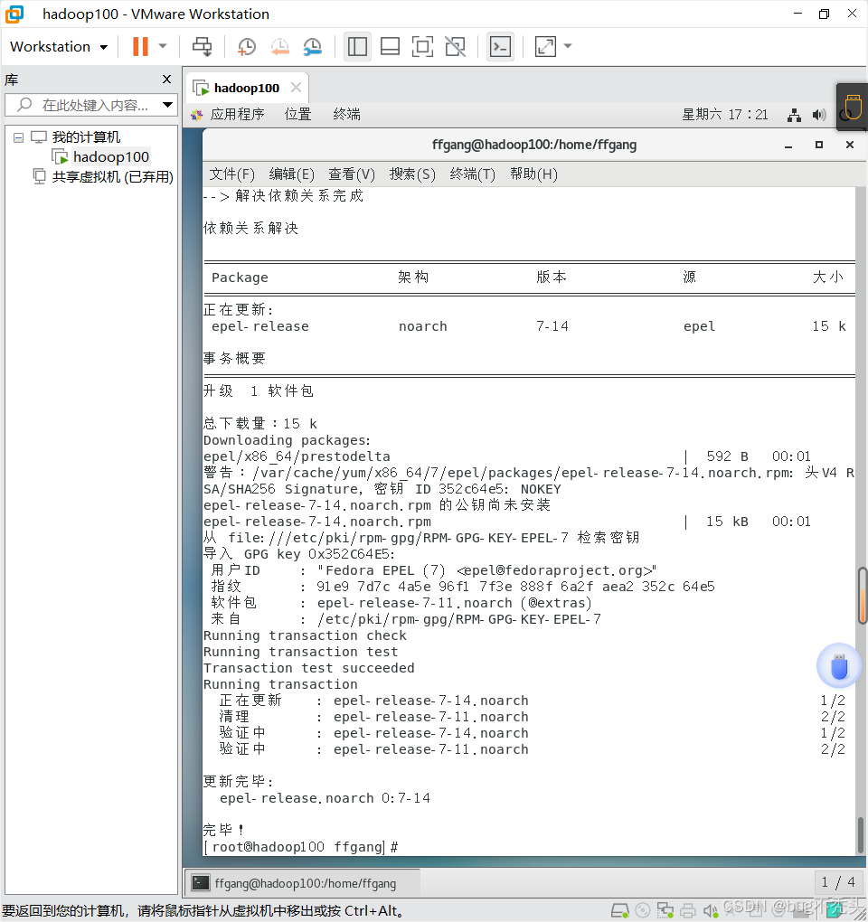Click the guest network status icon
This screenshot has width=868, height=922.
(794, 116)
